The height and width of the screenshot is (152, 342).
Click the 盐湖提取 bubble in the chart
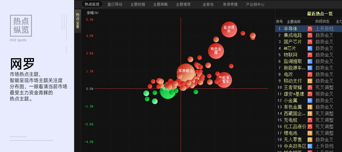coord(229,29)
